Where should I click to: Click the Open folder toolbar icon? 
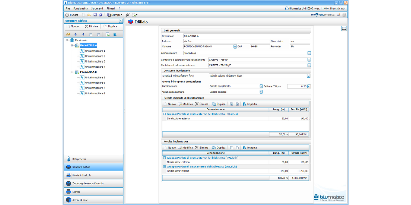tap(89, 15)
